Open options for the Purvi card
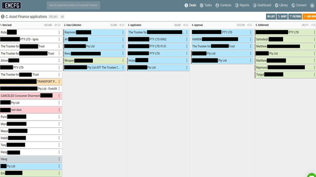 tap(59, 117)
